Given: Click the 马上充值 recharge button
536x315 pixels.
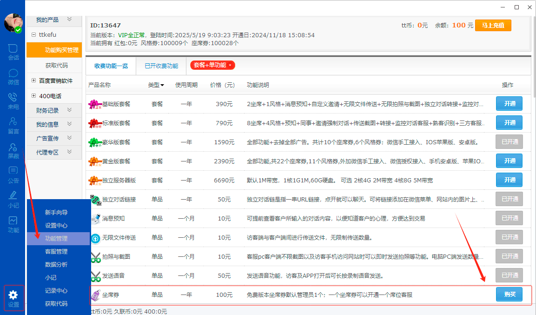Looking at the screenshot, I should coord(493,25).
